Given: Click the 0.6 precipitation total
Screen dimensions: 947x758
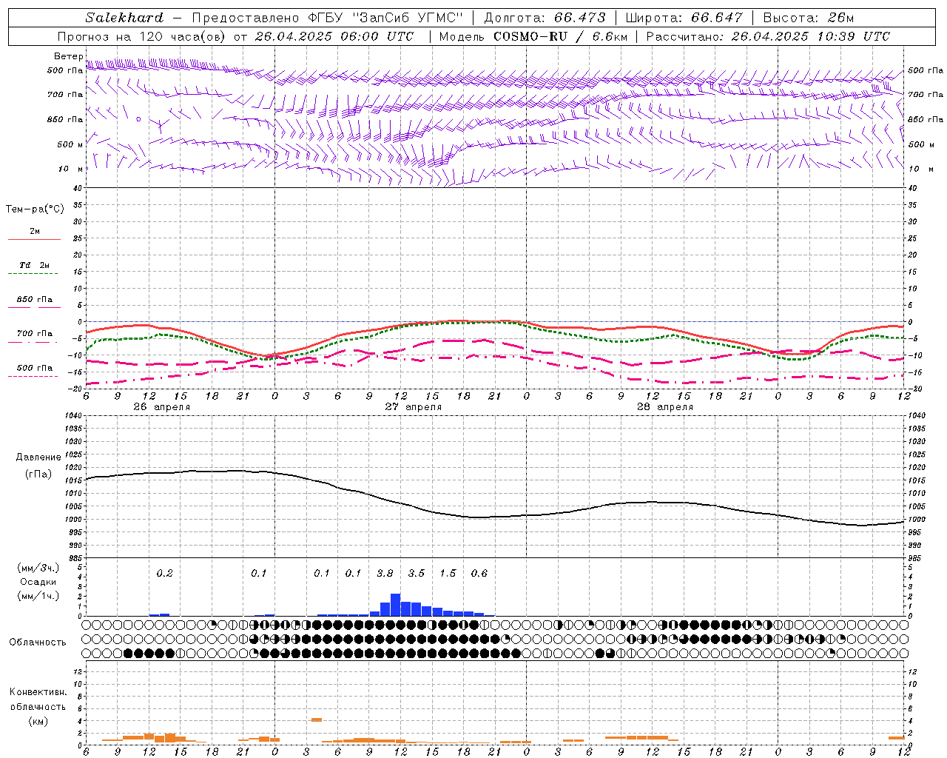Looking at the screenshot, I should pyautogui.click(x=479, y=574).
